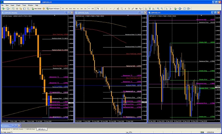Toggle the Expert Advisors button

[x=53, y=9]
